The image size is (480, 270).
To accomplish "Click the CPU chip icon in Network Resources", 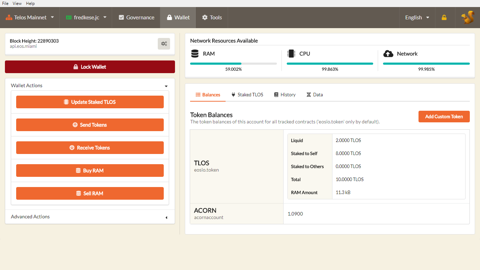I will pyautogui.click(x=291, y=54).
